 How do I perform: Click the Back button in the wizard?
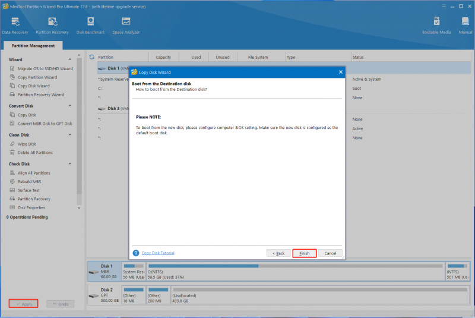tap(278, 253)
